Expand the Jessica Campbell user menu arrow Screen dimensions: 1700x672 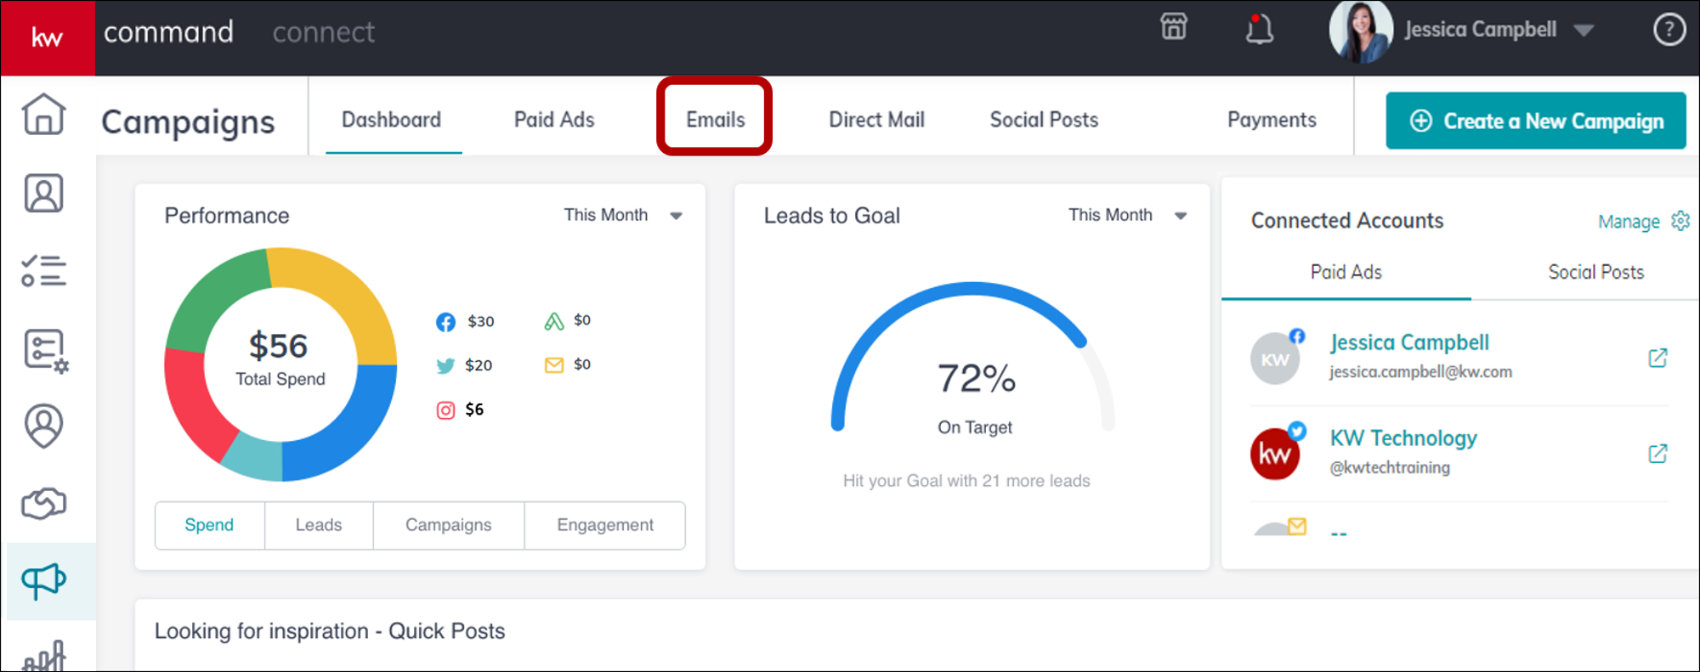point(1583,31)
